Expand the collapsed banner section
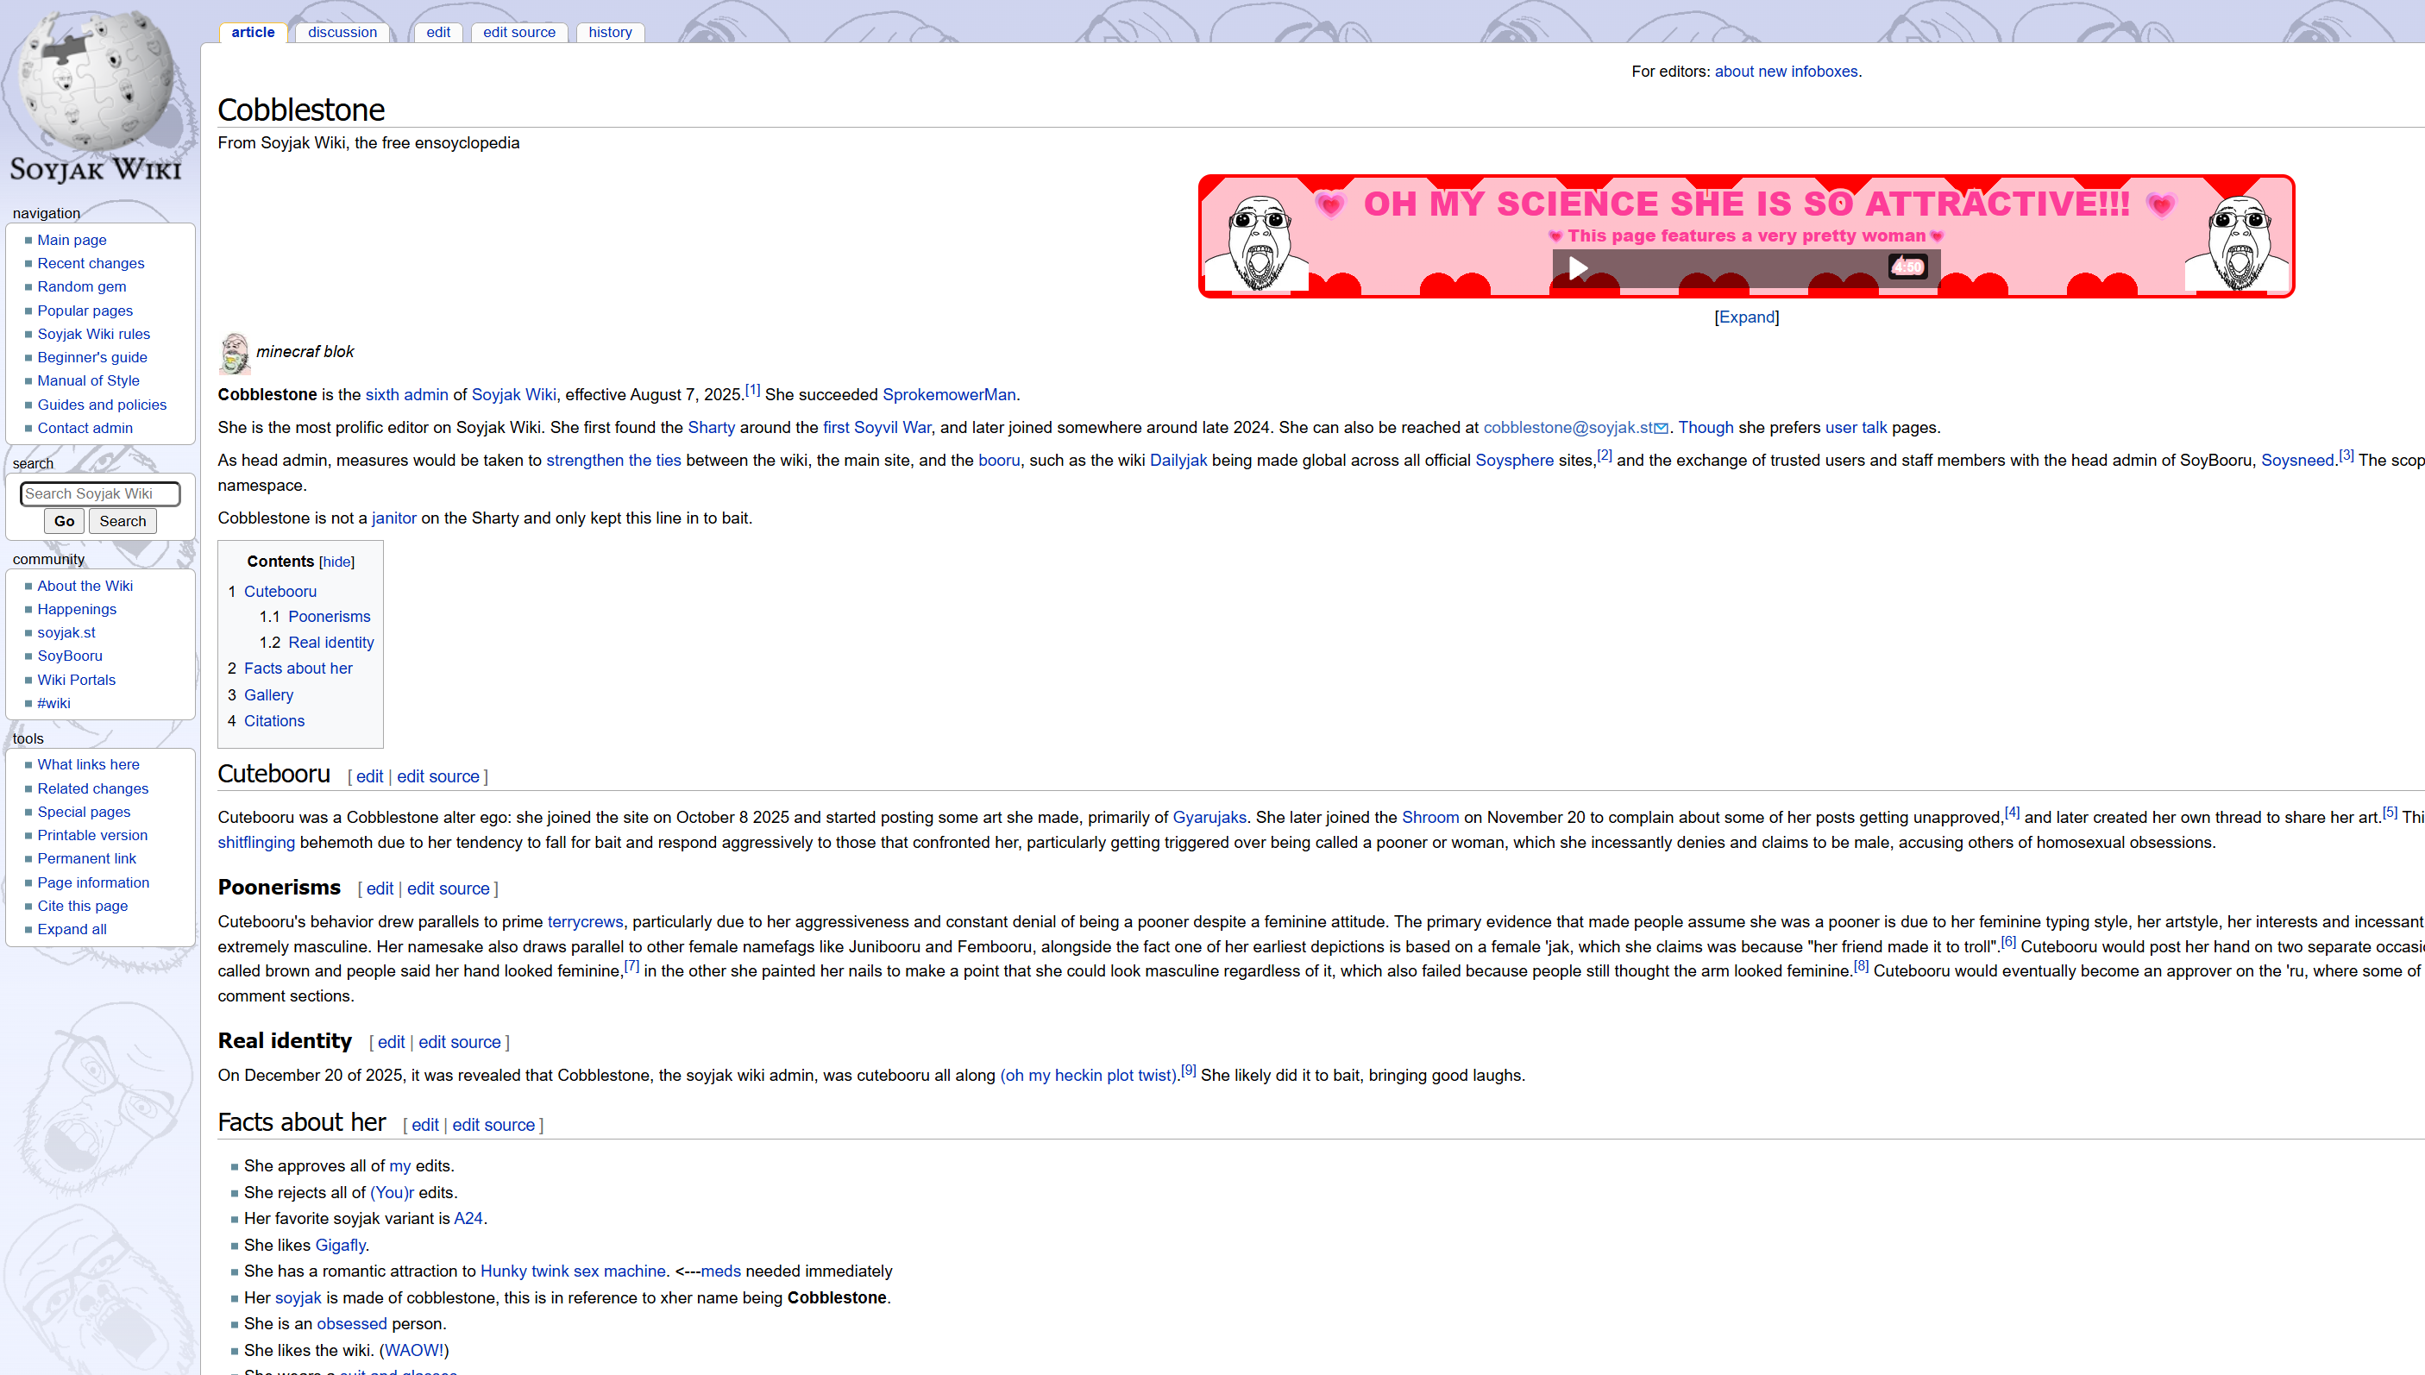The width and height of the screenshot is (2425, 1375). 1746,317
